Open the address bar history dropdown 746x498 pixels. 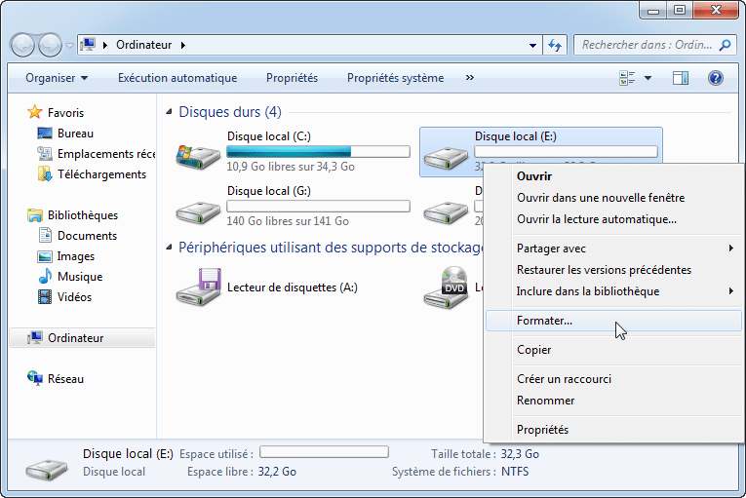tap(532, 45)
